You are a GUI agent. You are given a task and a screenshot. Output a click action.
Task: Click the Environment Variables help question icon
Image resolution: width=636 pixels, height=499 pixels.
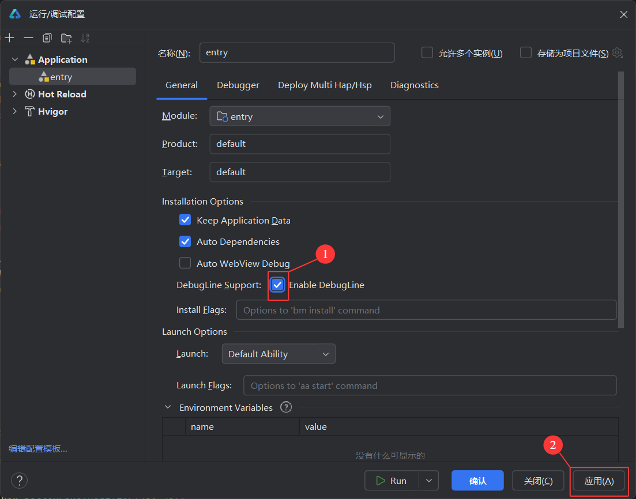(x=286, y=407)
